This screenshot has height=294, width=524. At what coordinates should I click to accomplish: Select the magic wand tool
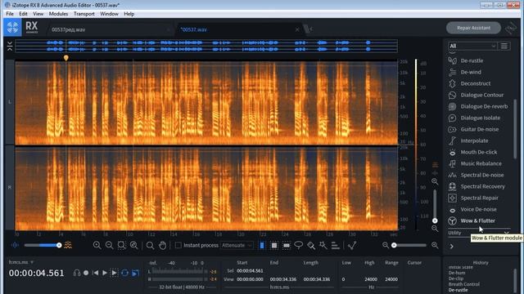tap(323, 245)
